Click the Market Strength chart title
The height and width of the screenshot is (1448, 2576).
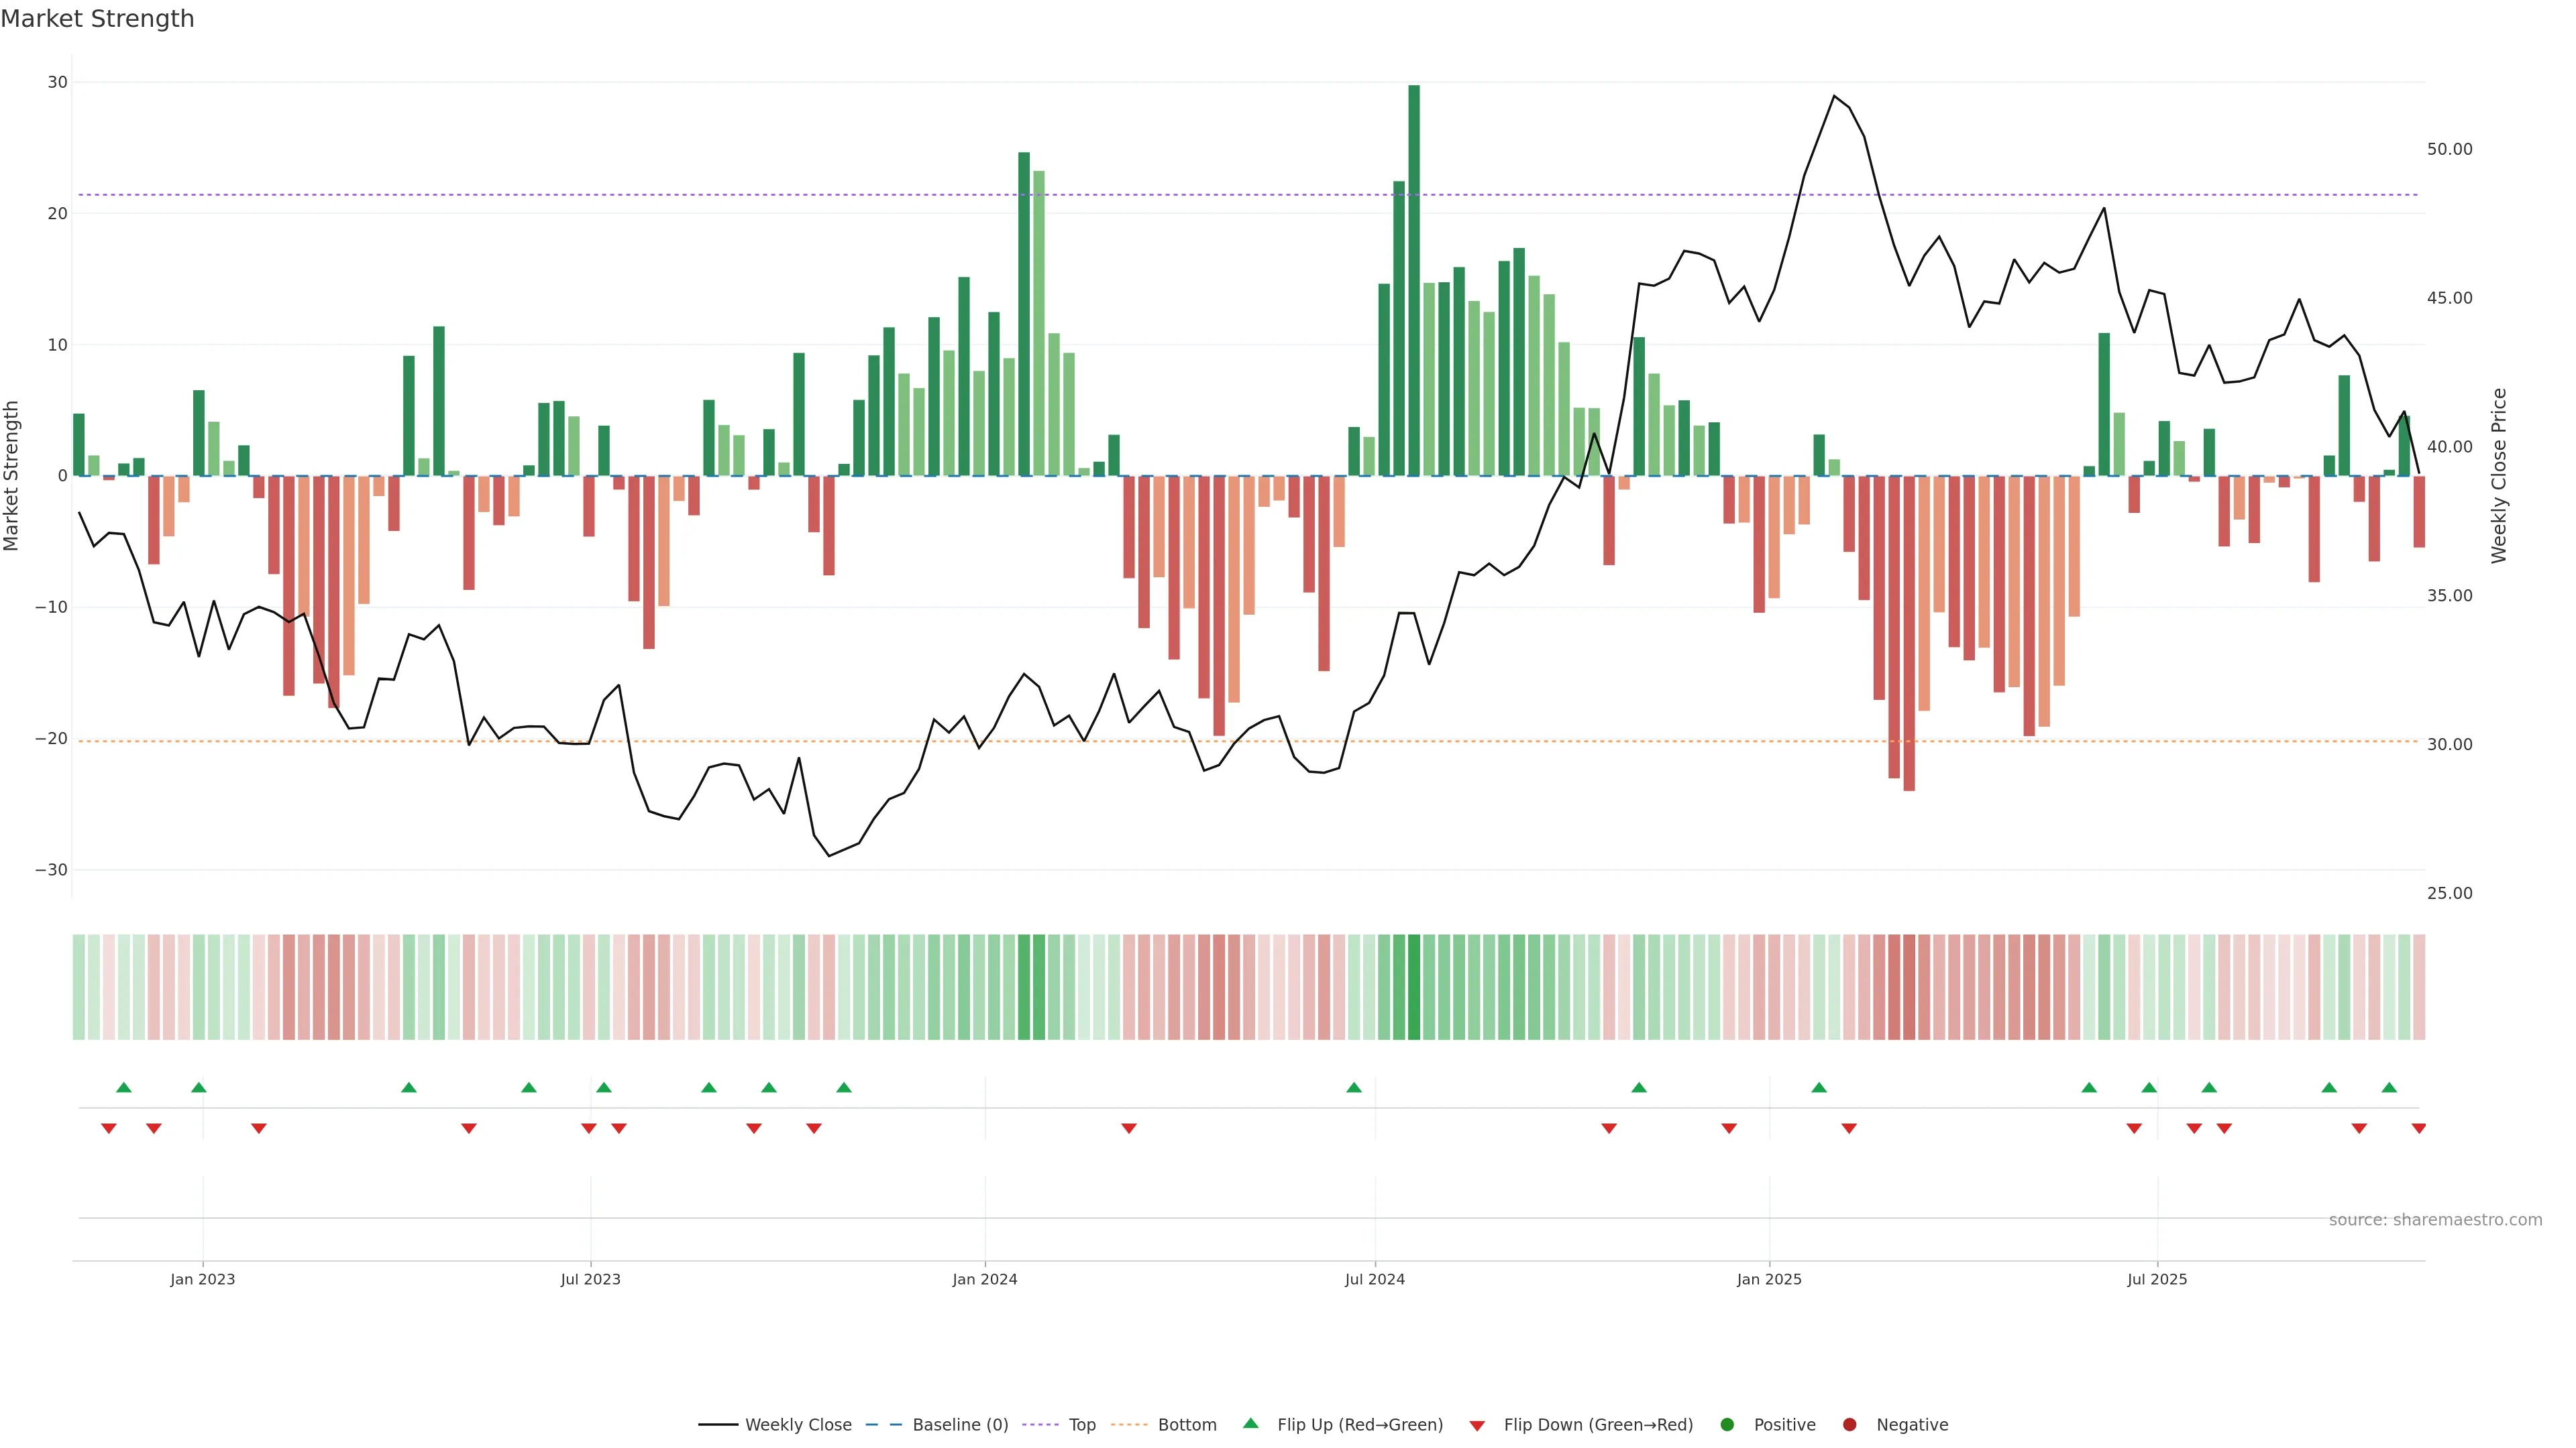tap(97, 19)
